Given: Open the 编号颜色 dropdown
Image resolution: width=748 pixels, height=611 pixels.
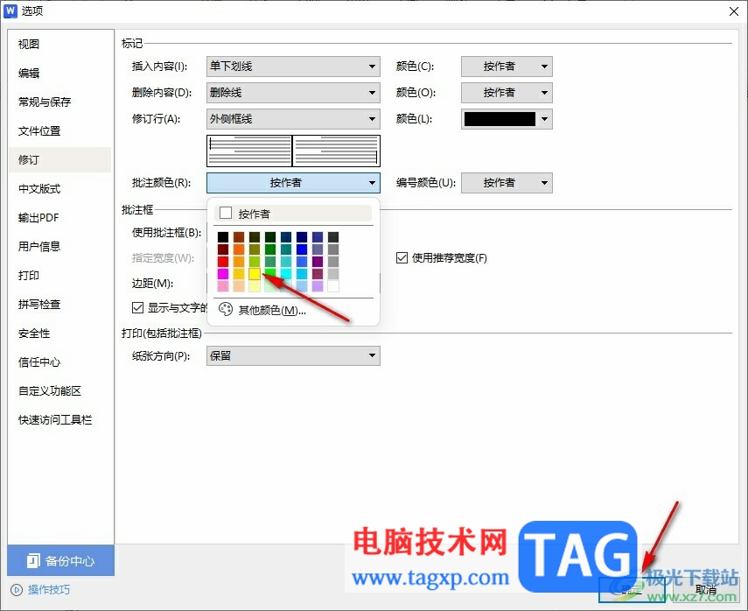Looking at the screenshot, I should click(507, 183).
